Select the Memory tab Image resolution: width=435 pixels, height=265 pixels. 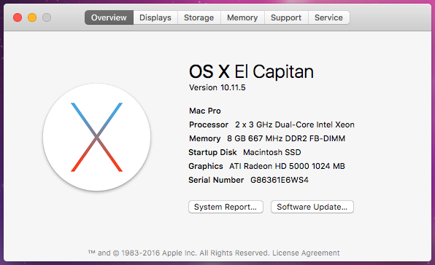(242, 17)
